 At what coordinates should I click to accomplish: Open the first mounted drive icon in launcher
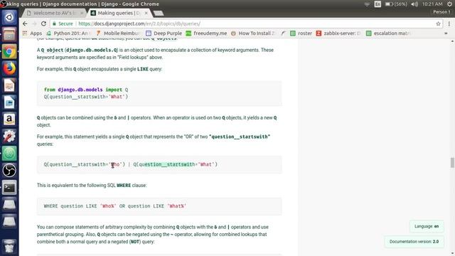[x=9, y=205]
